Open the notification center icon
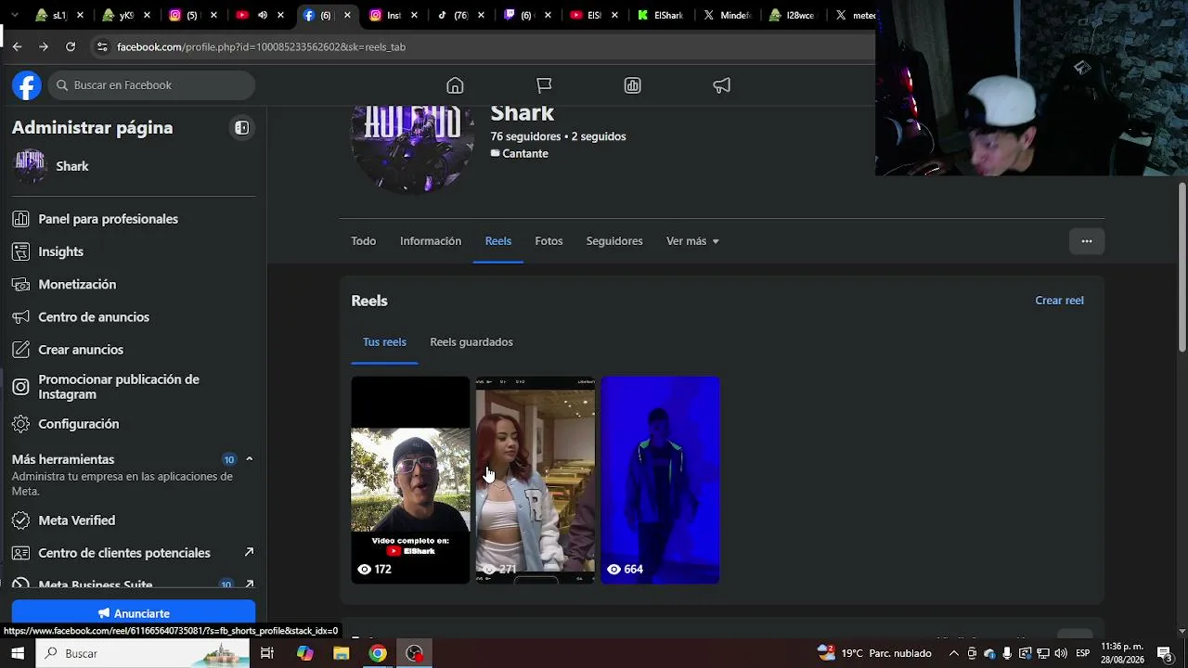This screenshot has width=1188, height=668. pyautogui.click(x=1164, y=653)
